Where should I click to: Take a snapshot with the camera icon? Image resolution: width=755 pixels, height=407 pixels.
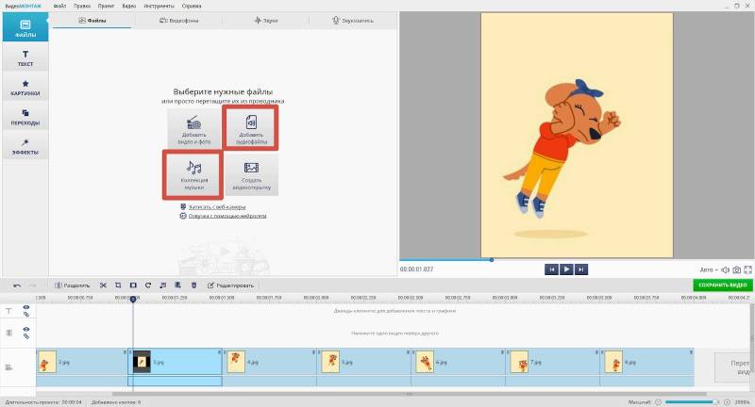tap(737, 270)
